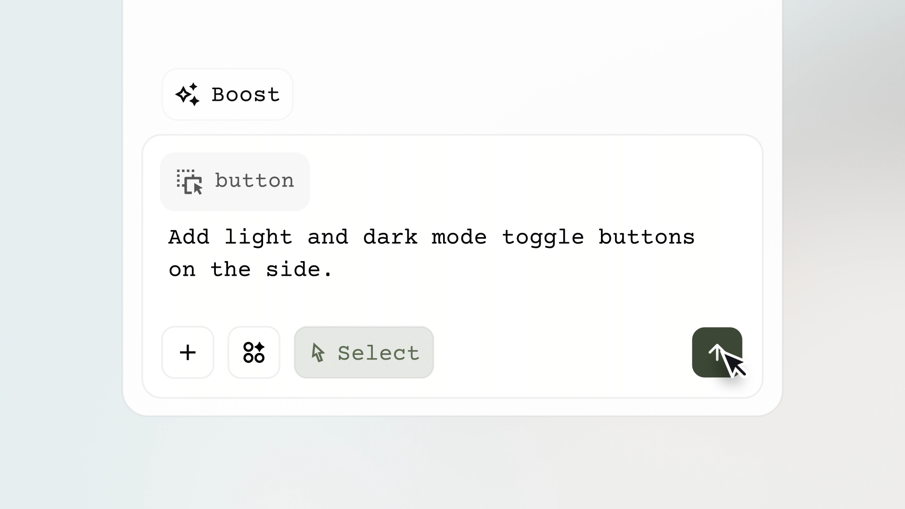The image size is (905, 509).
Task: Open the four-circles sparkle apps icon
Action: (x=254, y=352)
